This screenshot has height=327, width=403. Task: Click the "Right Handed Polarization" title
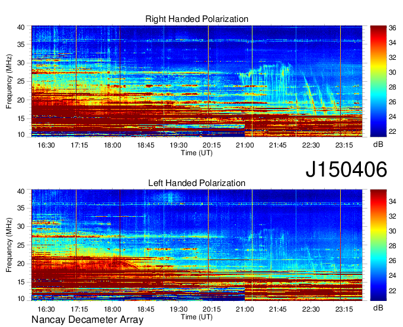tap(197, 19)
